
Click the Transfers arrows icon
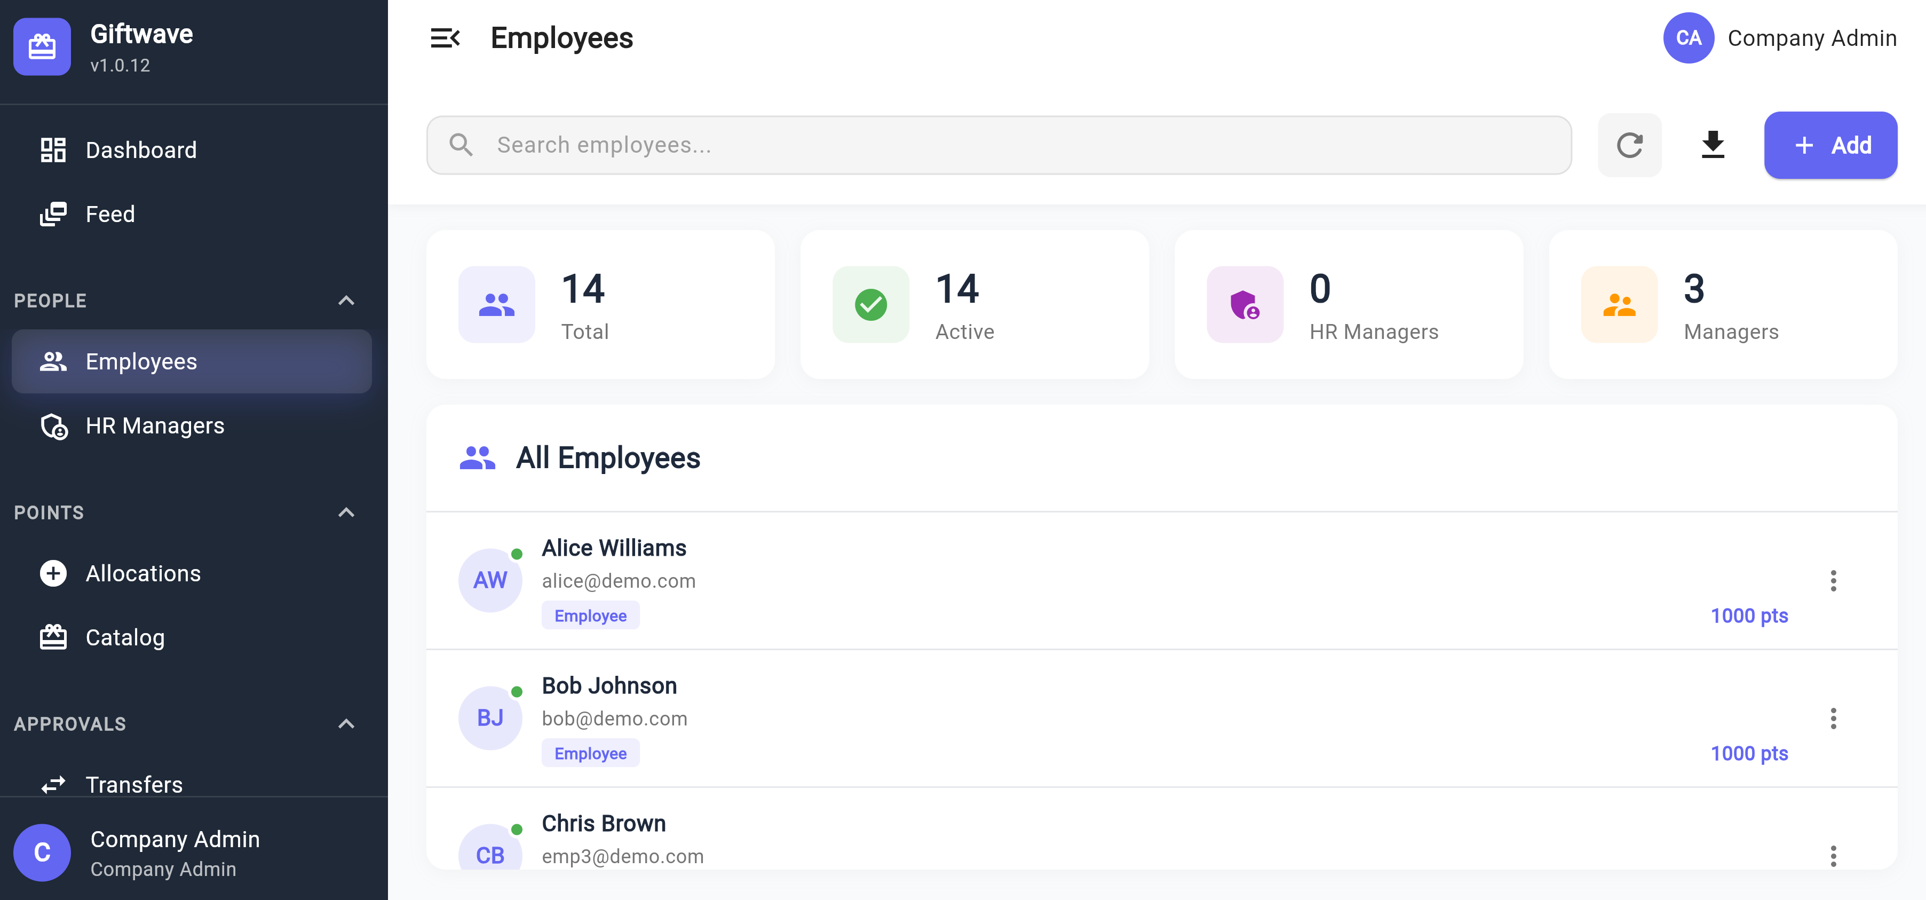click(53, 784)
